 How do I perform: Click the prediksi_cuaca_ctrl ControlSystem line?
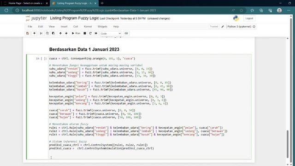(x=98, y=145)
